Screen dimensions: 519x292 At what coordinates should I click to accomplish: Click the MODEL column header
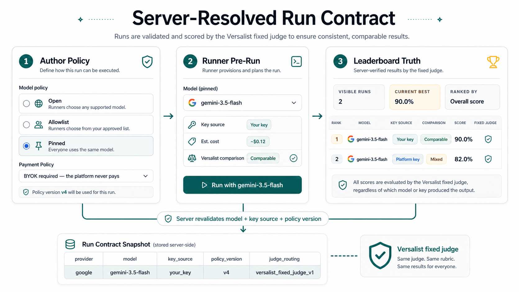(364, 123)
